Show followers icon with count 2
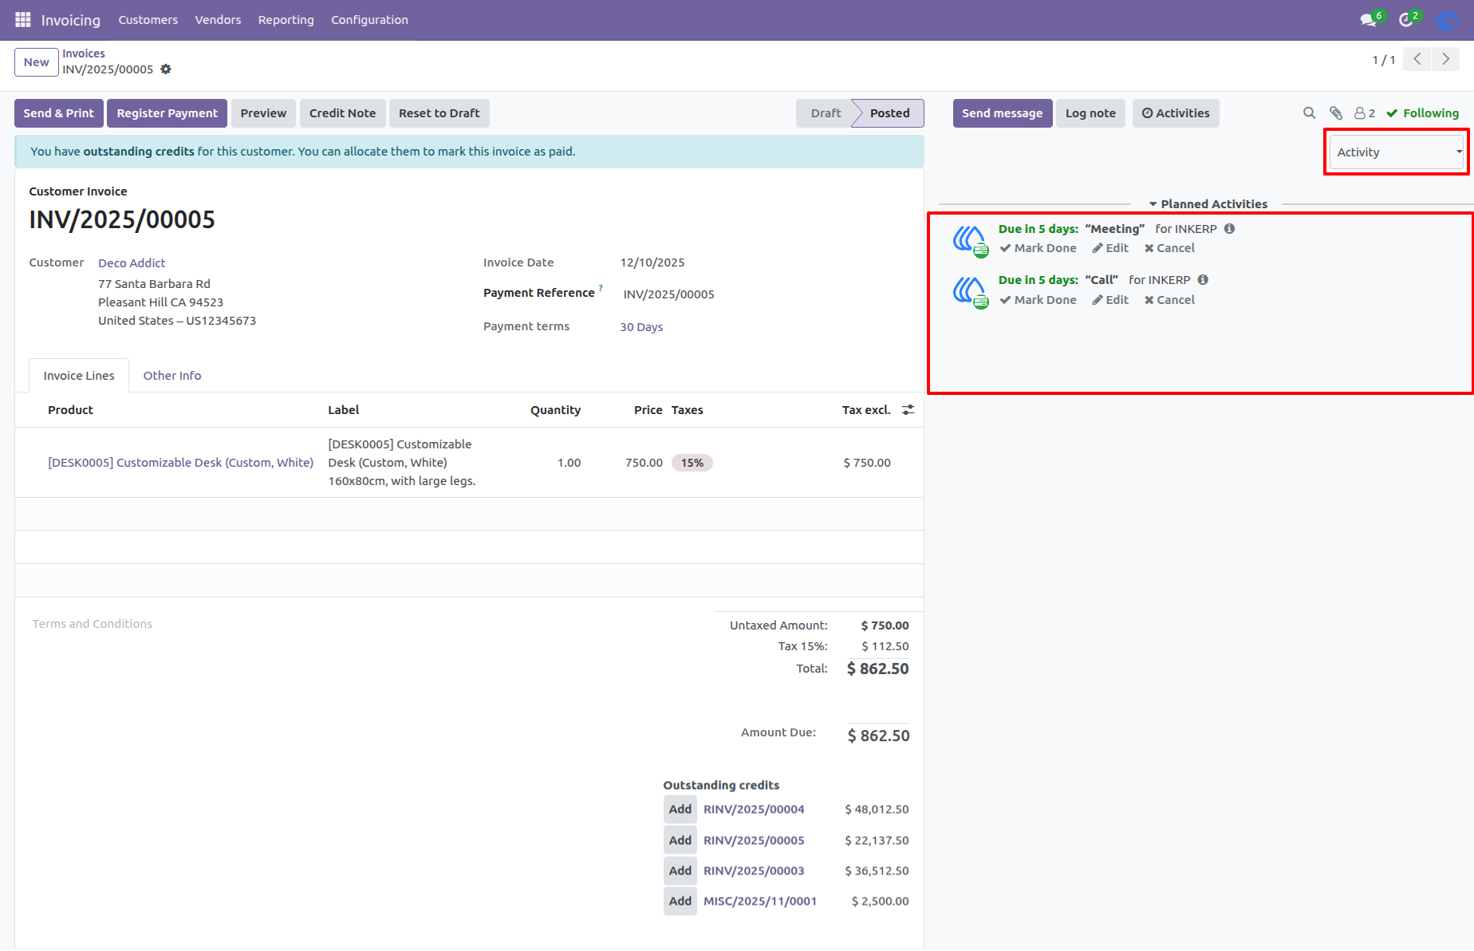This screenshot has height=951, width=1474. (1365, 113)
